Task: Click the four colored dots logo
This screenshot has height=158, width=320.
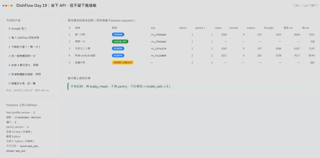Action: pyautogui.click(x=7, y=6)
